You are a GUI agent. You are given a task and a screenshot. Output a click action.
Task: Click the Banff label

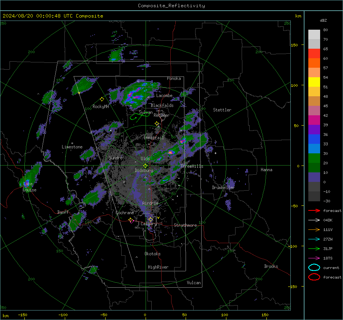point(63,212)
